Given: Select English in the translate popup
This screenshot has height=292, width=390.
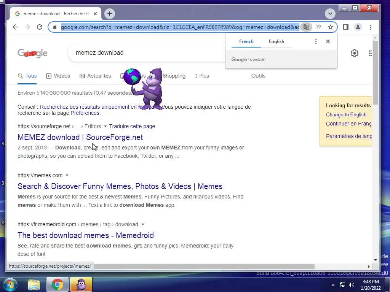Looking at the screenshot, I should (277, 41).
